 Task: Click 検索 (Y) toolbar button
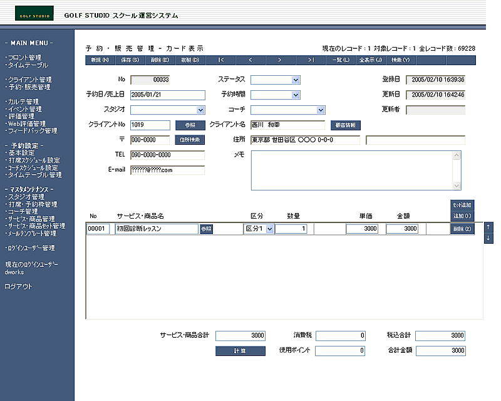(x=401, y=60)
